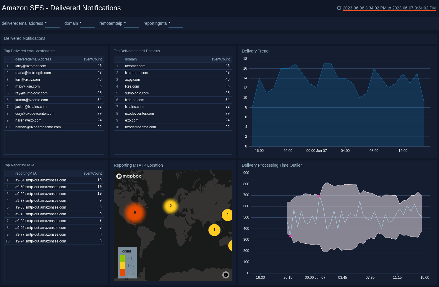Click the Mapbox logo on the map
Screen dimensions: 439x287
(x=129, y=176)
